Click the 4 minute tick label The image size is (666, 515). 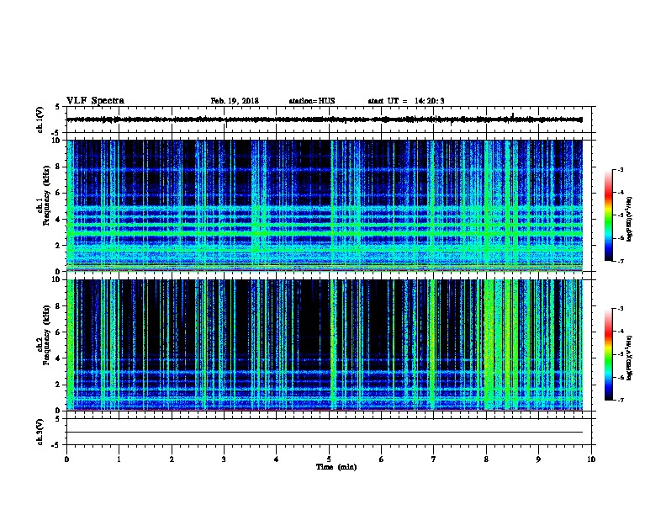pyautogui.click(x=277, y=459)
